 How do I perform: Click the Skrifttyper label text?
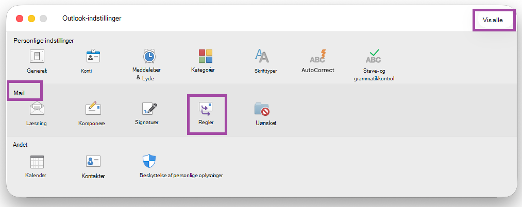pos(266,71)
